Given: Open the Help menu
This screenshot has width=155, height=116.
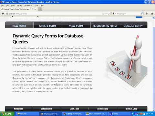Looking at the screenshot, I should [x=42, y=5].
